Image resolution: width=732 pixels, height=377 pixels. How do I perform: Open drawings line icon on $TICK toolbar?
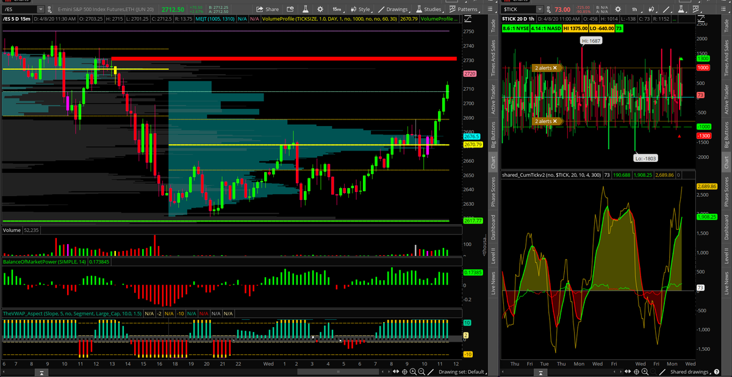[x=667, y=9]
